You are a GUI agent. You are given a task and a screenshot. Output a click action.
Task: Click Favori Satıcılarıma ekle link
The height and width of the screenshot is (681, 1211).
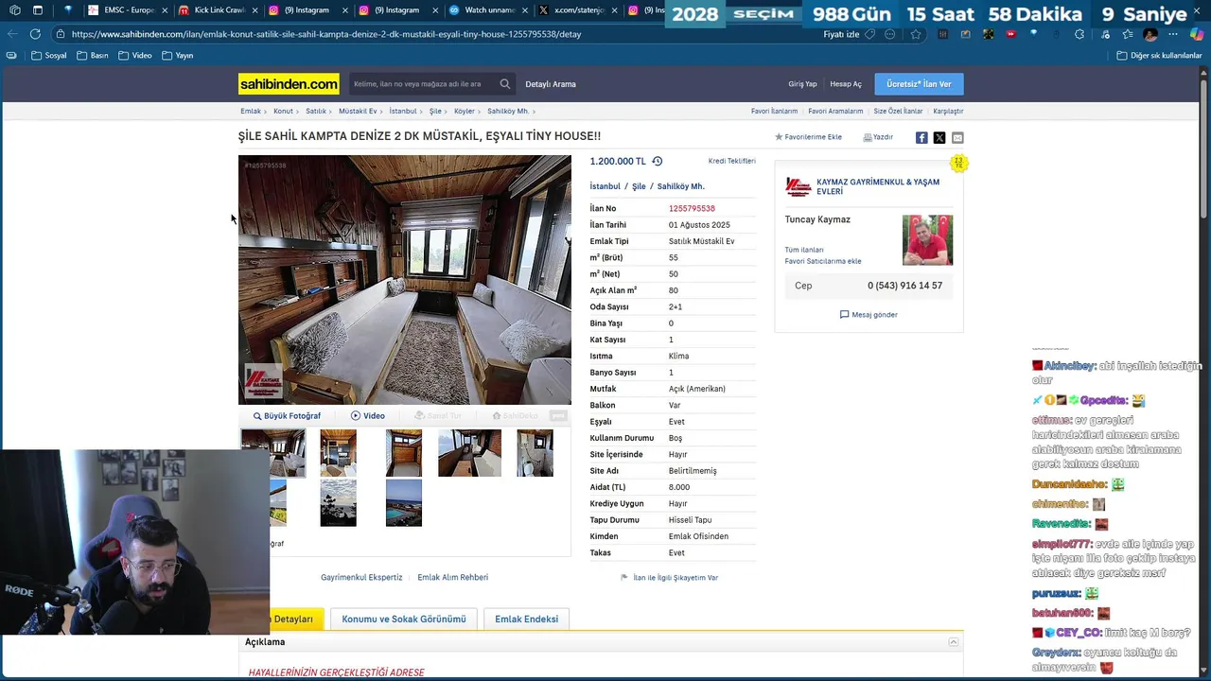[x=823, y=261]
